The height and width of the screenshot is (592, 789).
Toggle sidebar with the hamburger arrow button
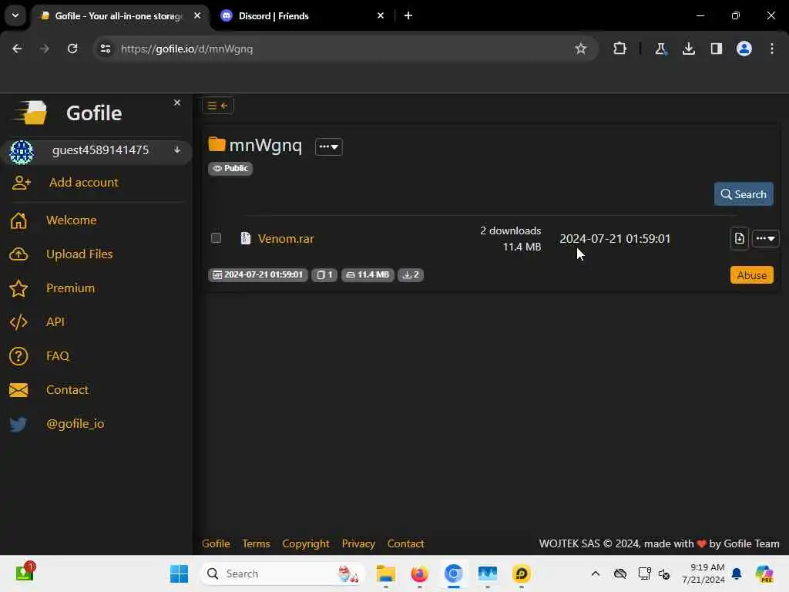coord(218,105)
